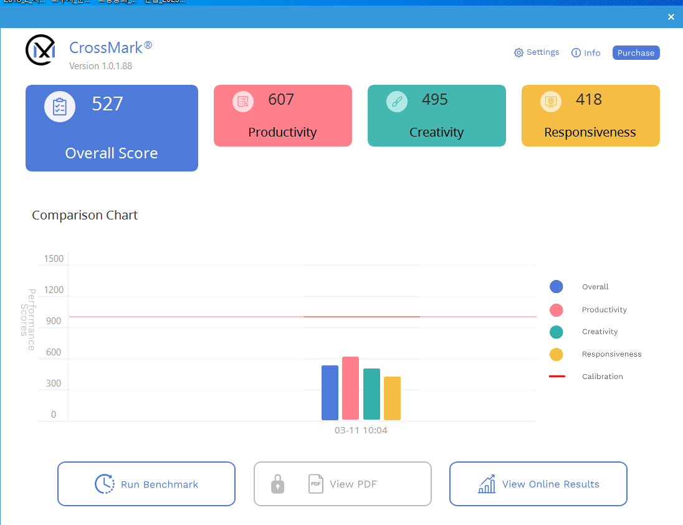Click the yellow Responsiveness bar in chart

(392, 398)
